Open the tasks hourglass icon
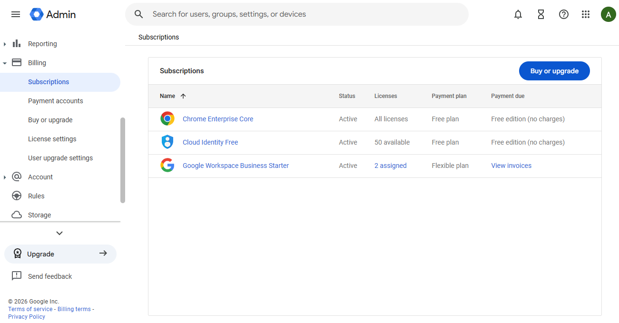This screenshot has width=619, height=323. click(x=541, y=14)
